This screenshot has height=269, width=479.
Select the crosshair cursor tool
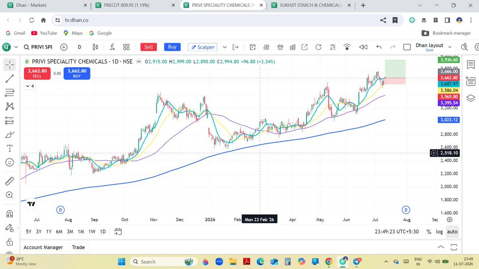click(x=10, y=65)
